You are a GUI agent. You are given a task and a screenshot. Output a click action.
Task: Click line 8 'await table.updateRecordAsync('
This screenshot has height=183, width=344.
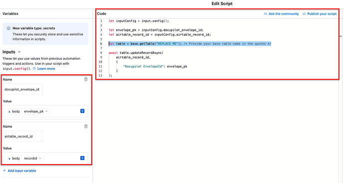pos(136,53)
